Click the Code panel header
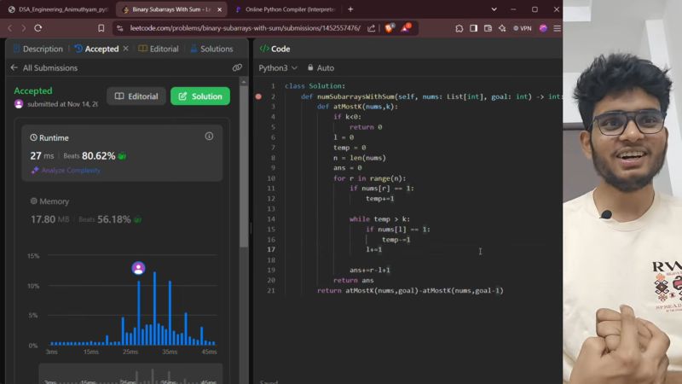This screenshot has width=682, height=384. 275,49
